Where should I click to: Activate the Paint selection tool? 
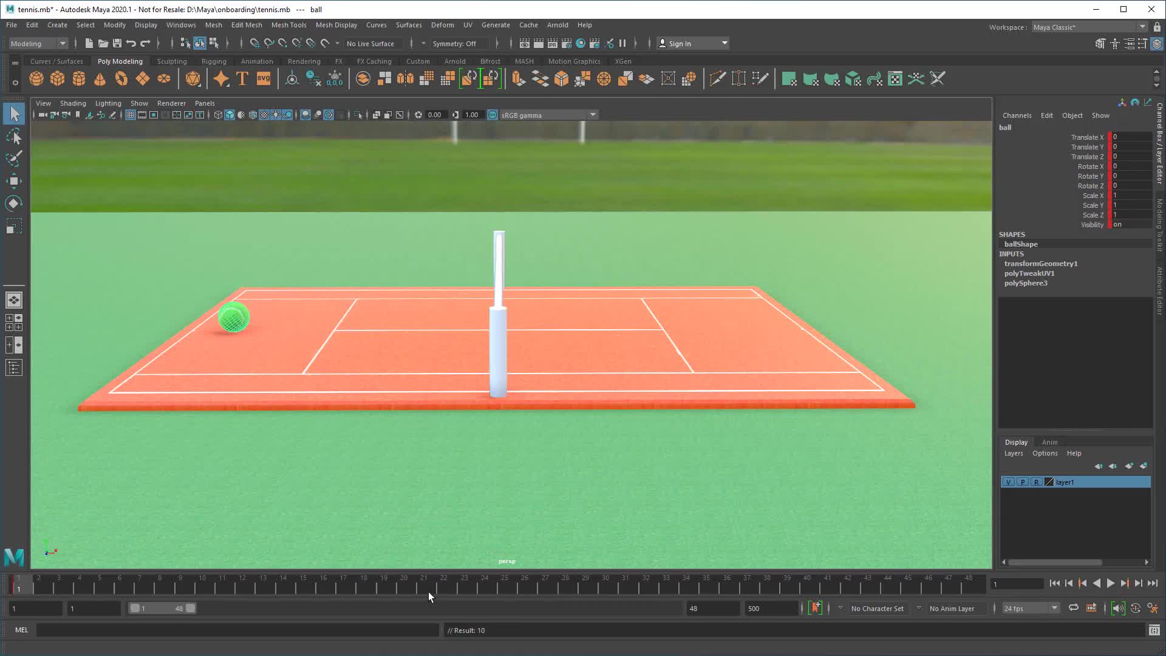click(x=14, y=159)
